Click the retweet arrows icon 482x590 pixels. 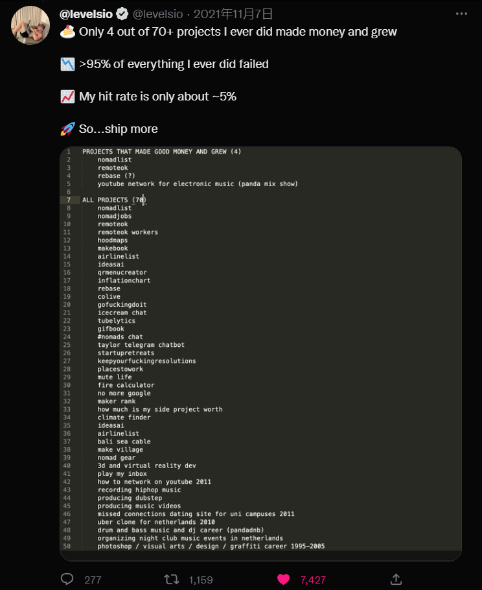(x=172, y=579)
